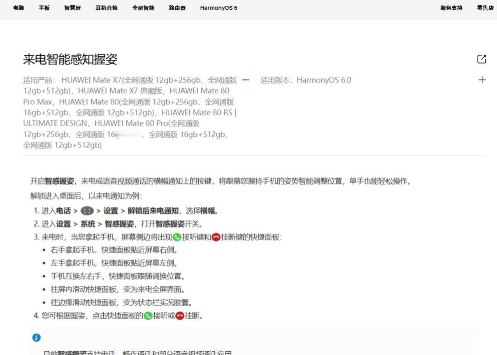Expand the 适用版本 version section
The image size is (497, 355).
pos(482,80)
